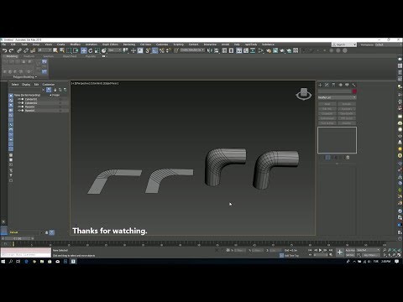The width and height of the screenshot is (403, 302).
Task: Open the viewport [+] general menu
Action: (x=72, y=83)
